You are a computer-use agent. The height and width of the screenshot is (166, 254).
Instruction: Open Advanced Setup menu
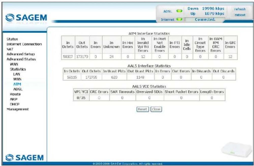coord(21,54)
